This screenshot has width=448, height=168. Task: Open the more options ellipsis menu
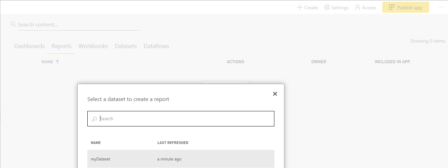tap(441, 7)
